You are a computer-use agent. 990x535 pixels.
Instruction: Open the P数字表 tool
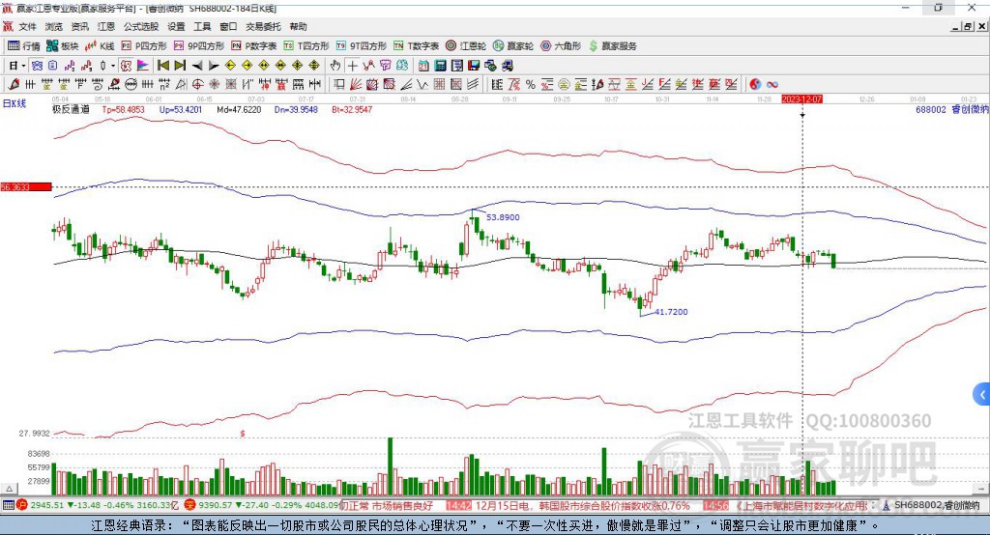(254, 46)
